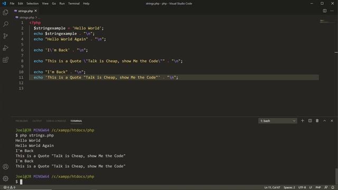Open the terminal selector dropdown showing bash

[278, 121]
